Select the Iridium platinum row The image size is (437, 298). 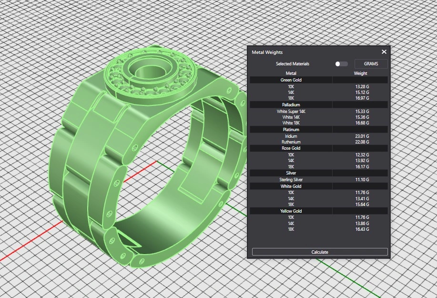pos(291,136)
